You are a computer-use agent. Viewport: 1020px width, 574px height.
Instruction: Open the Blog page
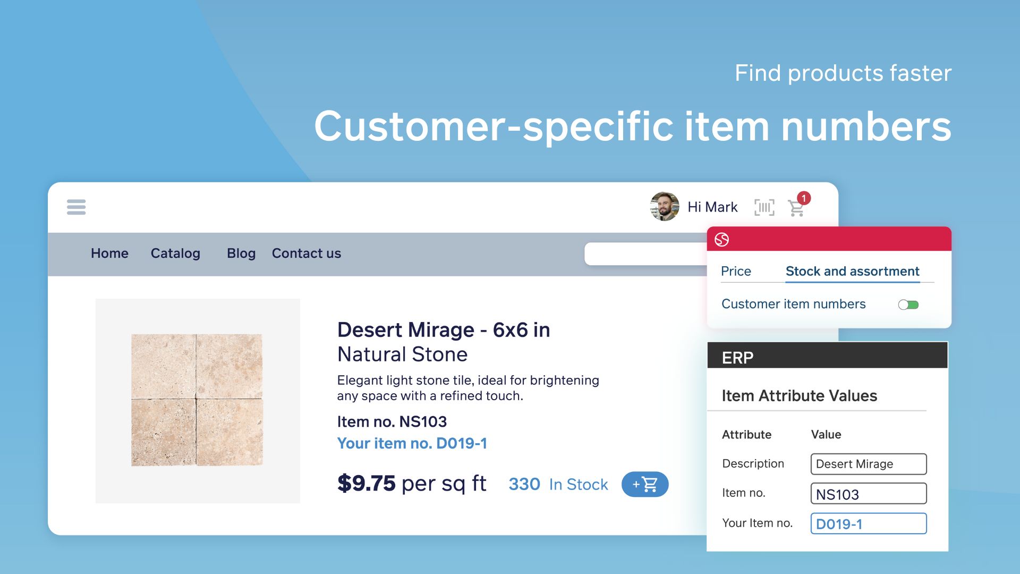[241, 254]
